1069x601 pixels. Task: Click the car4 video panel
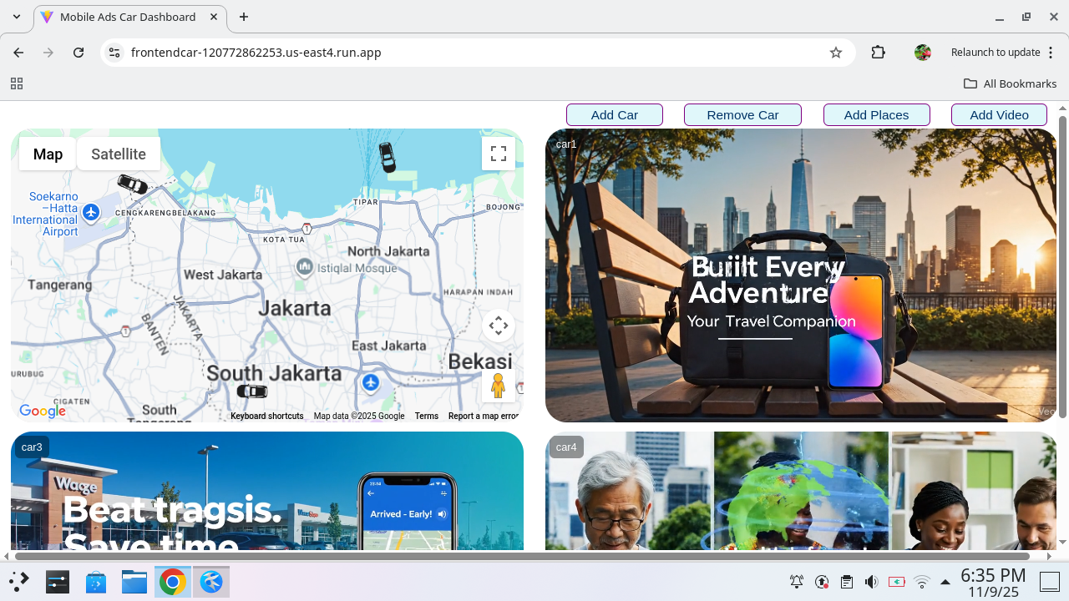point(801,491)
